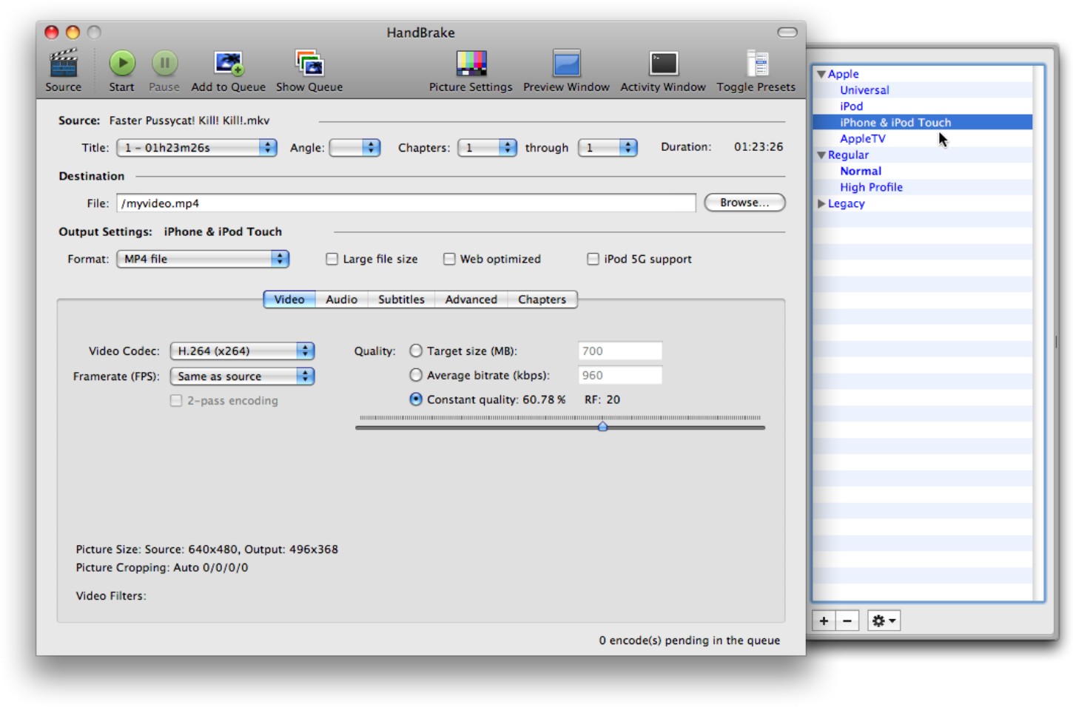1073x707 pixels.
Task: Click the presets drawer resize handle on the right edge
Action: 1056,342
